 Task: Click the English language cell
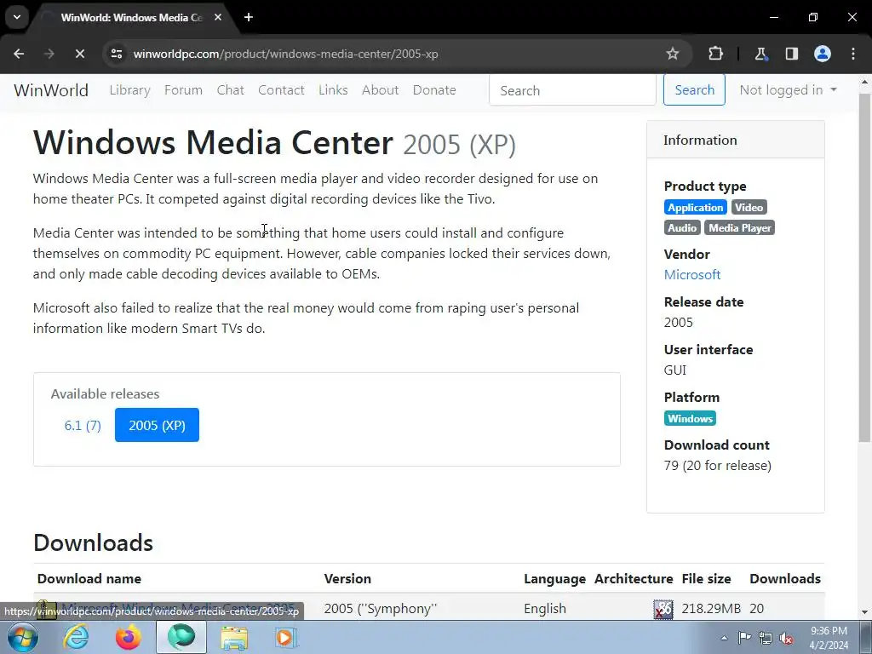pyautogui.click(x=545, y=609)
